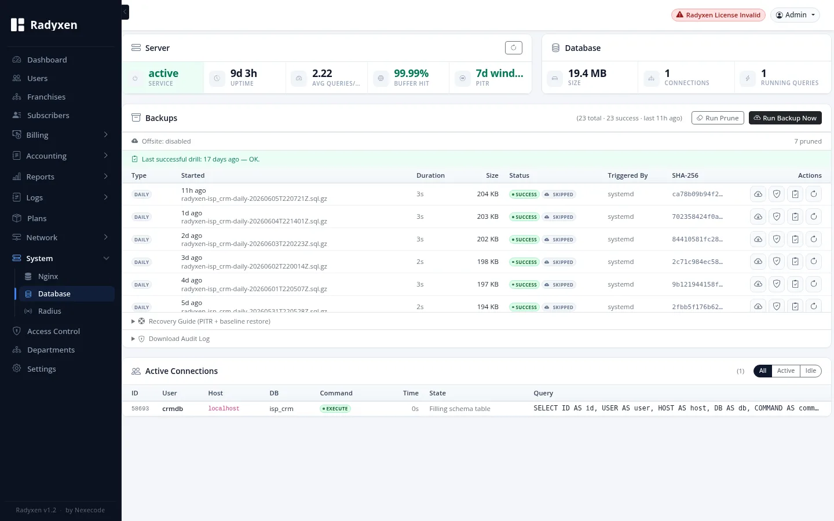The image size is (834, 521).
Task: Click the circular-arrow icon in the 3d ago row
Action: click(814, 262)
